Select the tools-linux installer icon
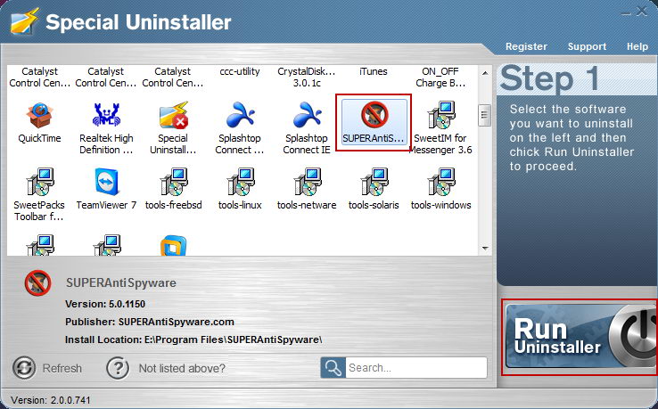 pos(240,182)
